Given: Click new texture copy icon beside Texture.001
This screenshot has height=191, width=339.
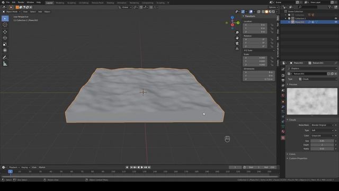Looking at the screenshot, I should pos(332,74).
